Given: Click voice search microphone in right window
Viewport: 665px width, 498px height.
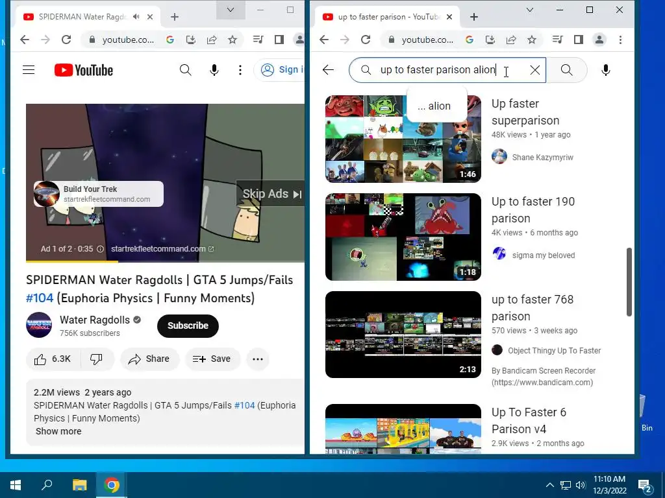Looking at the screenshot, I should [606, 70].
